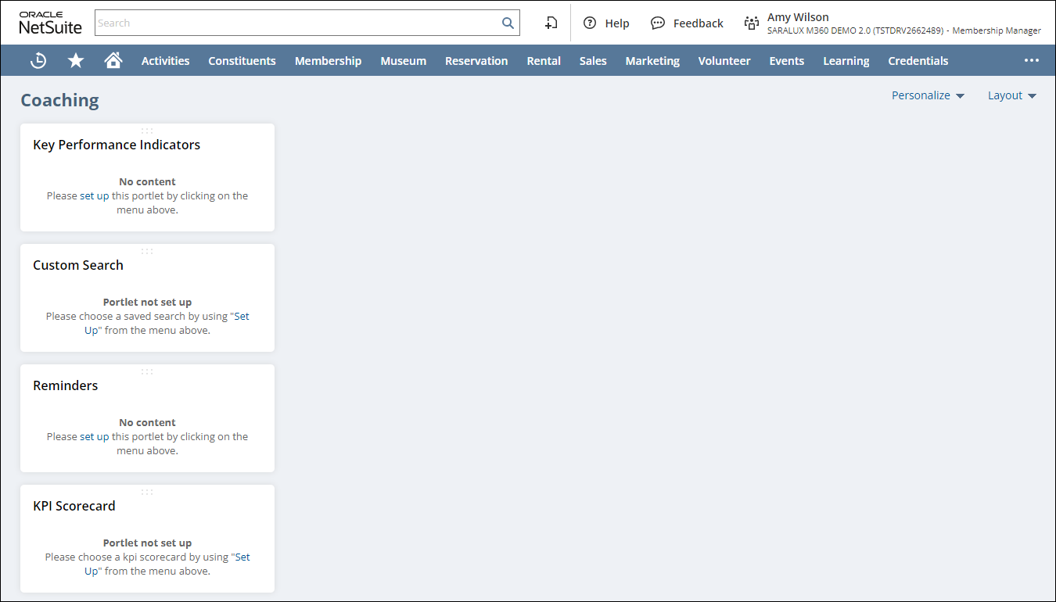Click the set up link in Key Performance Indicators
The image size is (1056, 602).
point(95,196)
